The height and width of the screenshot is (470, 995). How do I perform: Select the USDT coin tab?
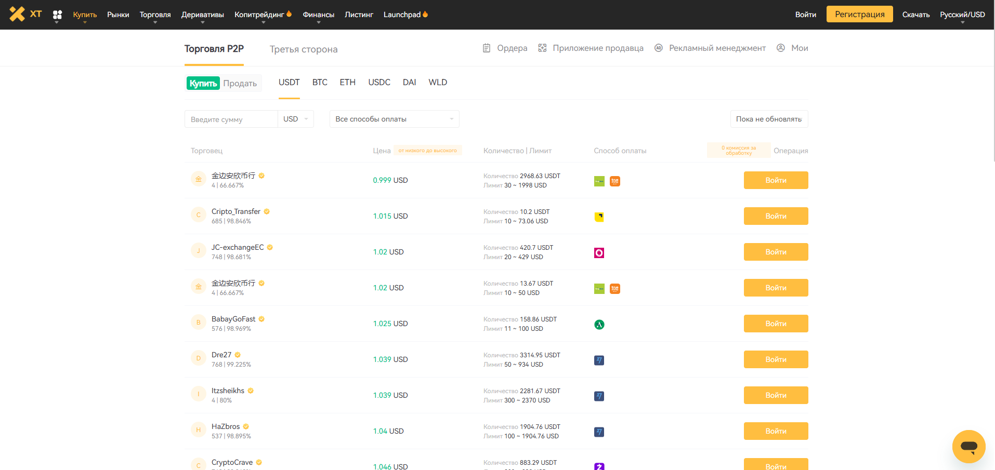[x=289, y=82]
